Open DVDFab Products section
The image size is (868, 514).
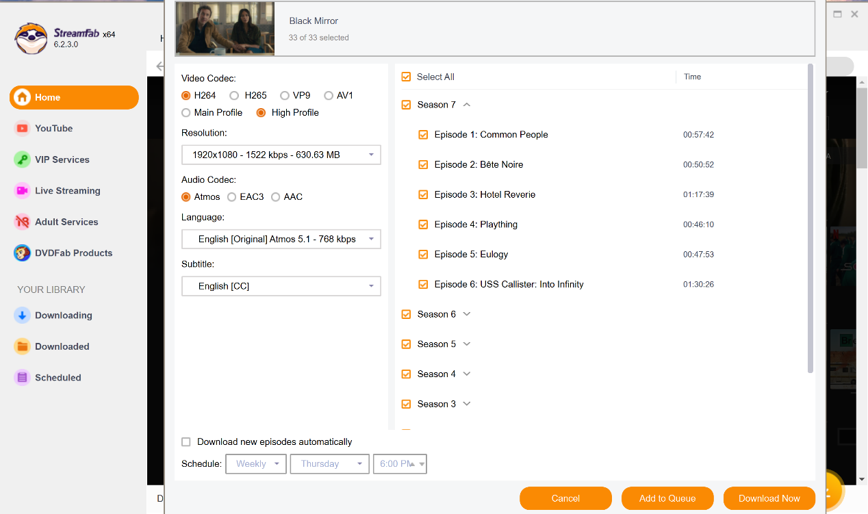pos(74,253)
